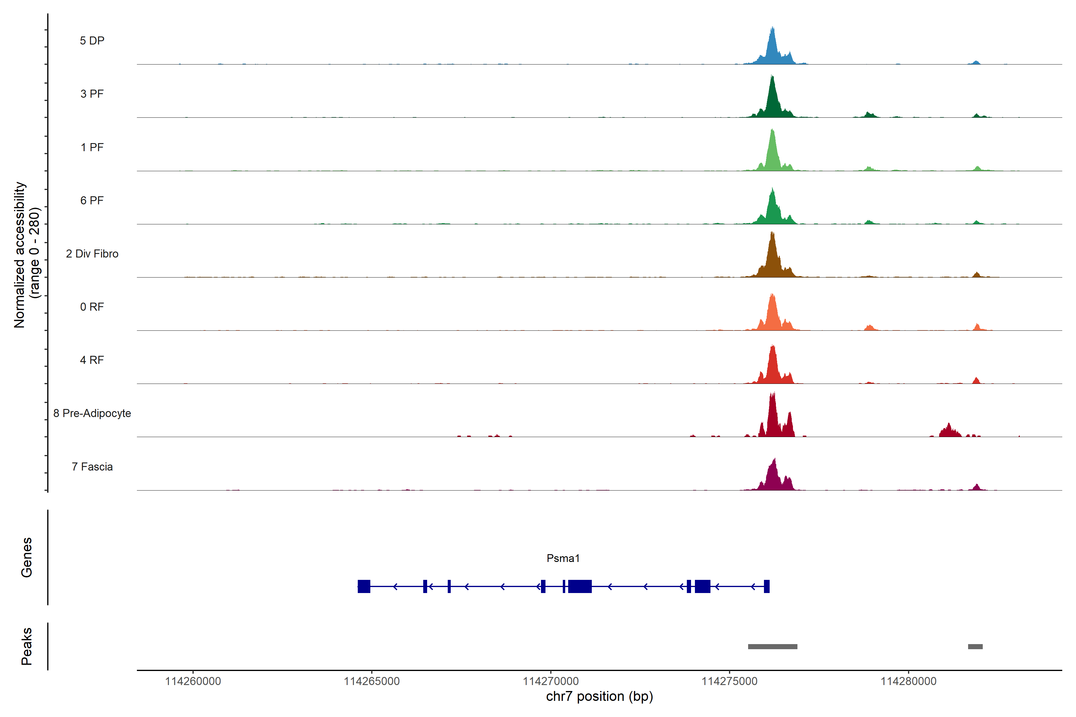The height and width of the screenshot is (717, 1076).
Task: Click the chr7 position axis title
Action: 599,696
